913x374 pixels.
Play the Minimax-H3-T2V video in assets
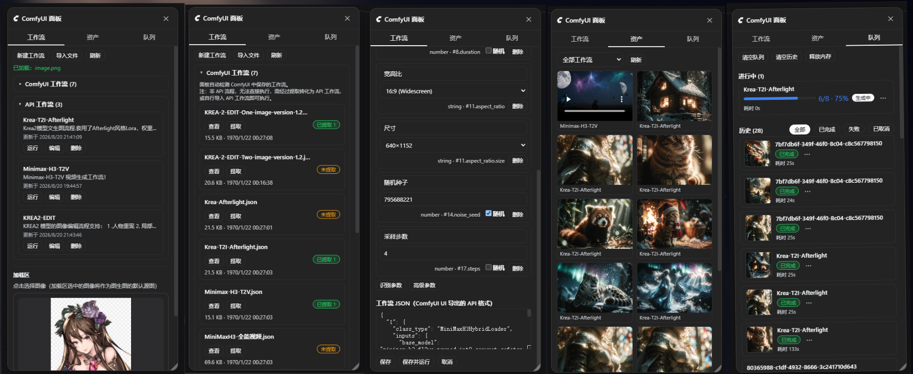[x=568, y=99]
